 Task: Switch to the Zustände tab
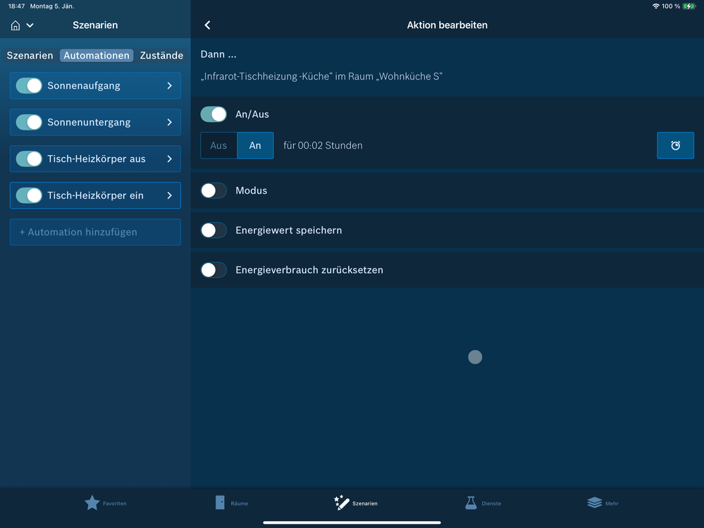point(161,55)
